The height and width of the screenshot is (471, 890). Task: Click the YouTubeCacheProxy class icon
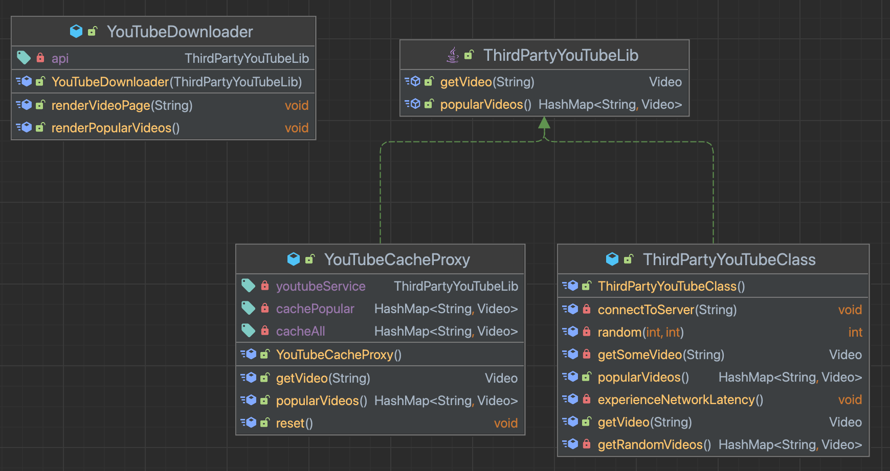click(294, 259)
